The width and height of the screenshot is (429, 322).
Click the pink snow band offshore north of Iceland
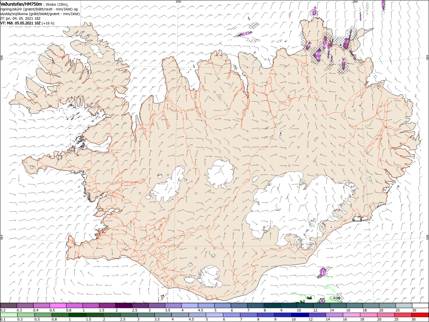click(x=244, y=34)
